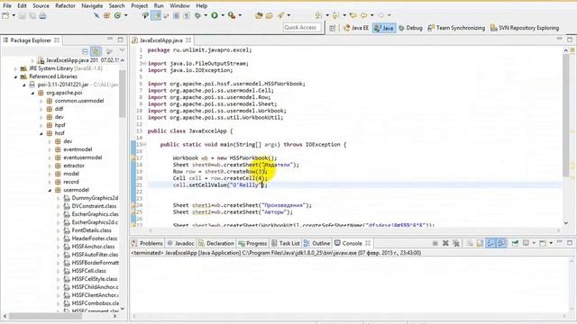Open the Problems view tab
Screen dimensions: 577x324
pyautogui.click(x=147, y=243)
